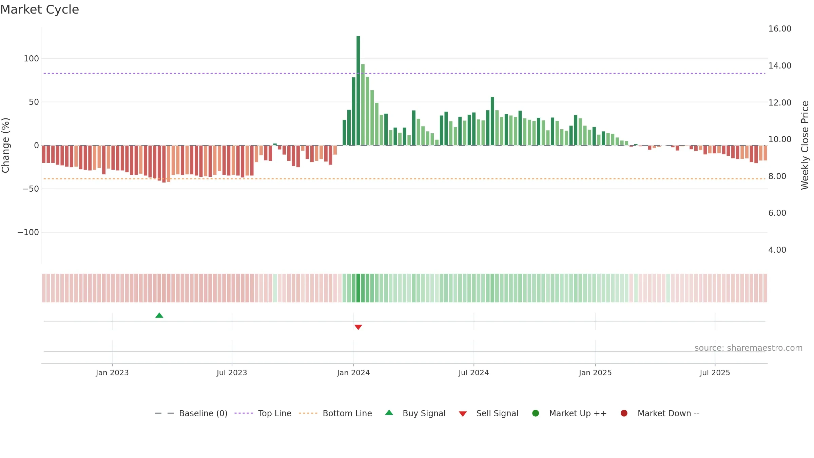Image resolution: width=814 pixels, height=458 pixels.
Task: Toggle the Buy Signal legend entry
Action: point(415,413)
